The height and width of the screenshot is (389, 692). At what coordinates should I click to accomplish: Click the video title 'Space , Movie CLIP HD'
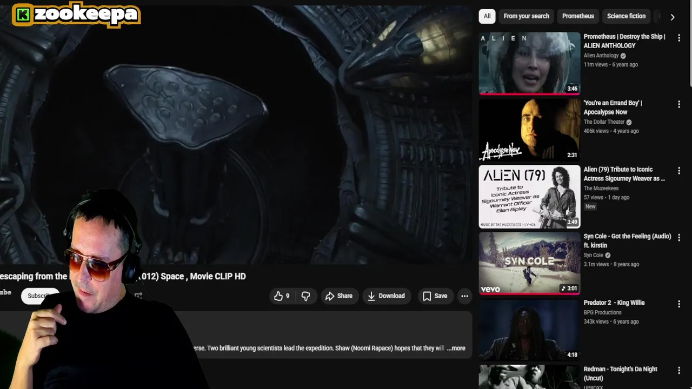(203, 276)
